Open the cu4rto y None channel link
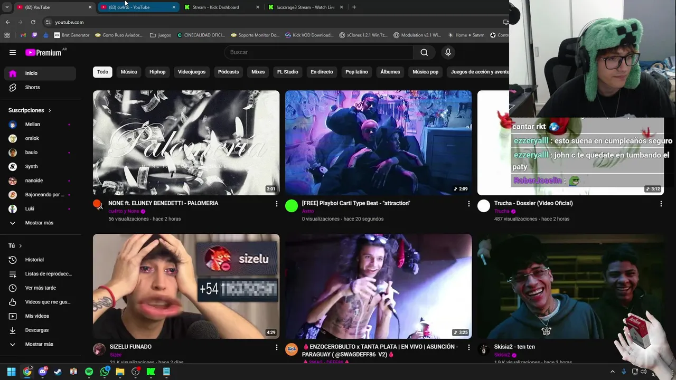This screenshot has height=380, width=676. 124,211
